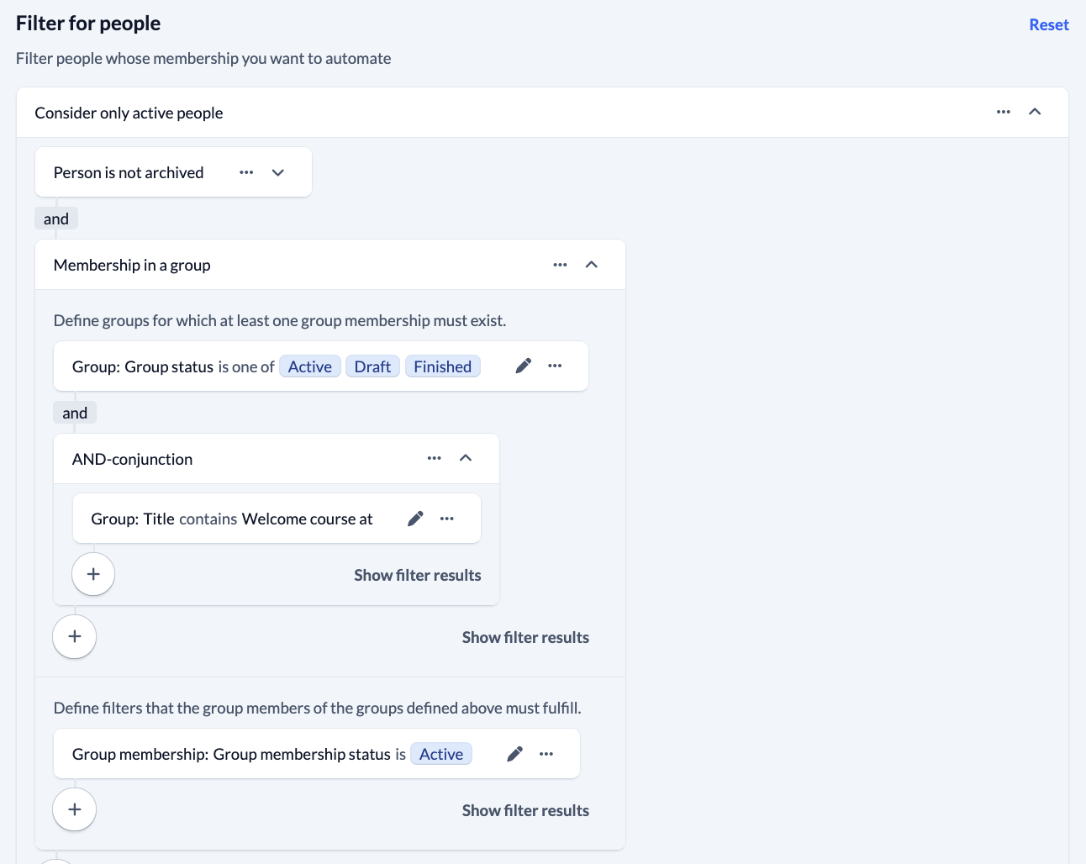Expand the Person is not archived filter

[x=278, y=172]
